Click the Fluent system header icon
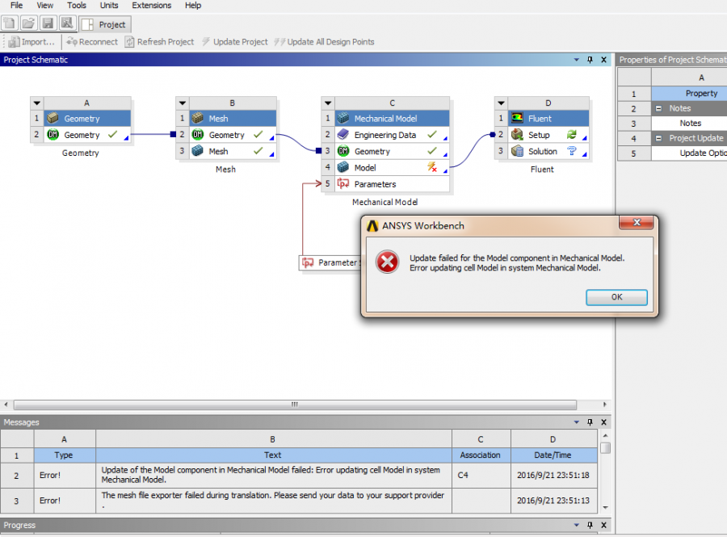 (517, 119)
